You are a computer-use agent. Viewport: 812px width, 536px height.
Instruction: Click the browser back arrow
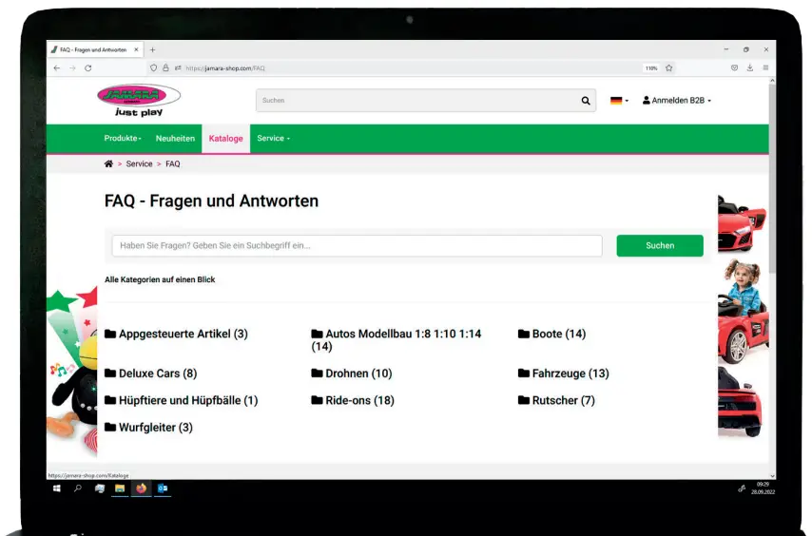pos(57,67)
